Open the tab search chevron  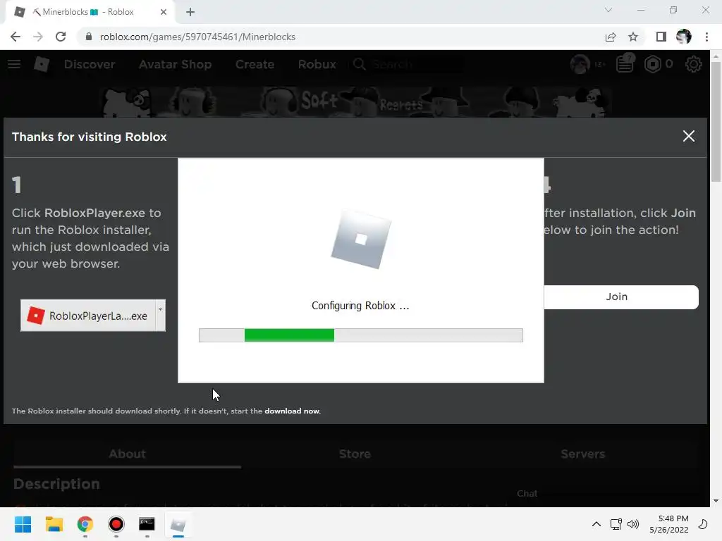(608, 10)
